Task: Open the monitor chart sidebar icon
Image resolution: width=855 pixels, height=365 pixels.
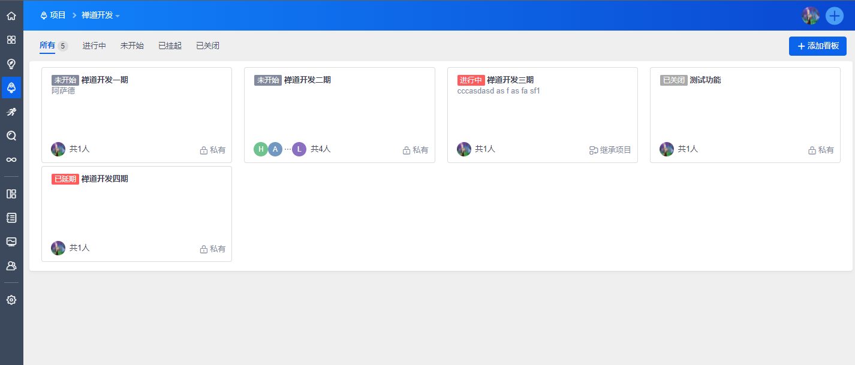Action: [x=11, y=242]
